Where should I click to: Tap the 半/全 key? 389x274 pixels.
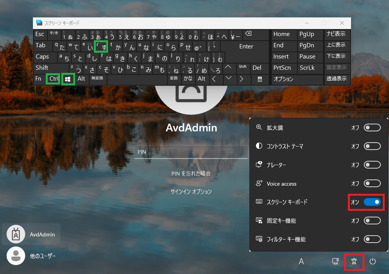pos(54,35)
